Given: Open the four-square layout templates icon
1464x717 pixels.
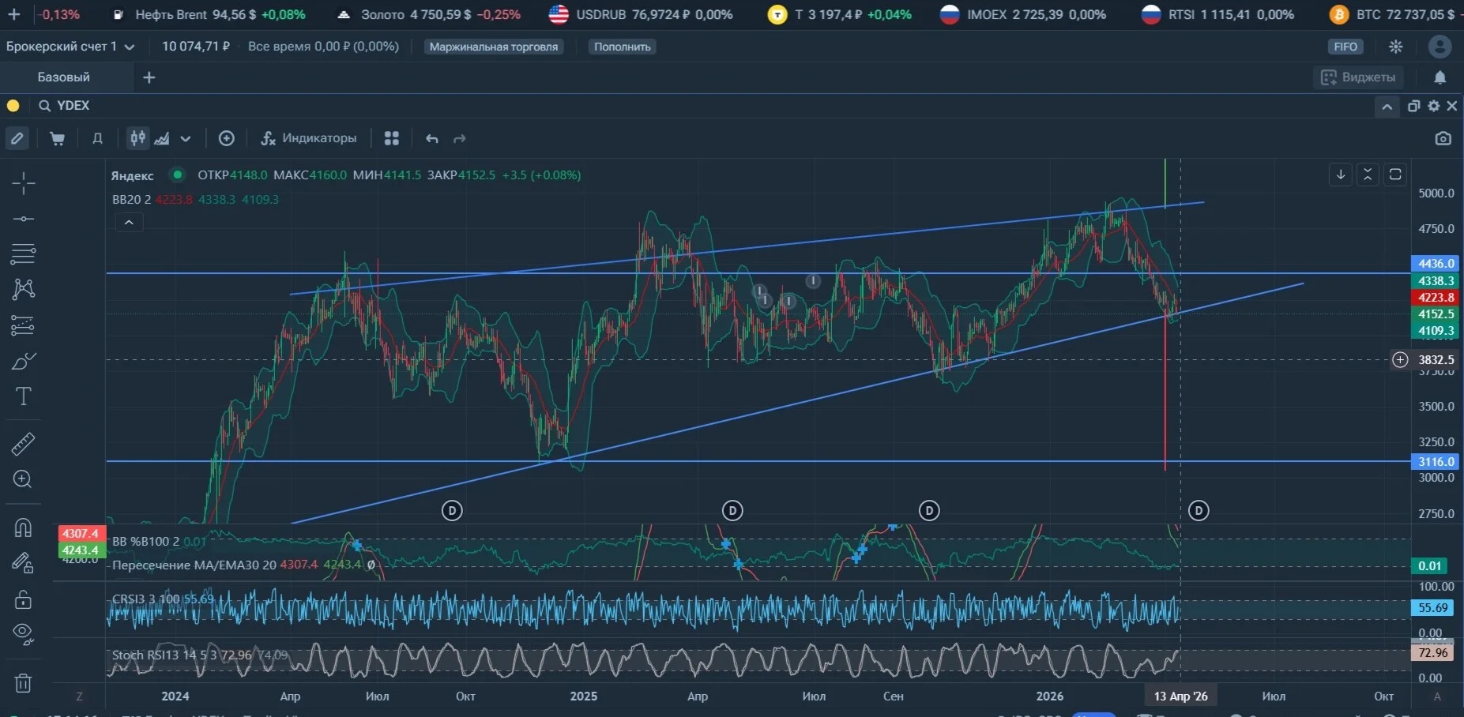Looking at the screenshot, I should coord(391,138).
